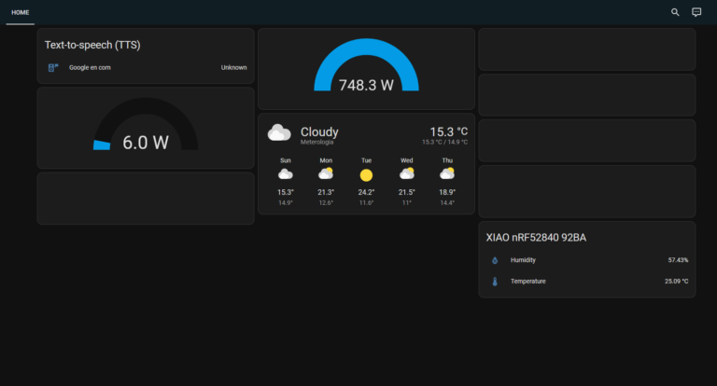Click the 6.0 W gauge
Image resolution: width=717 pixels, height=386 pixels.
point(146,129)
